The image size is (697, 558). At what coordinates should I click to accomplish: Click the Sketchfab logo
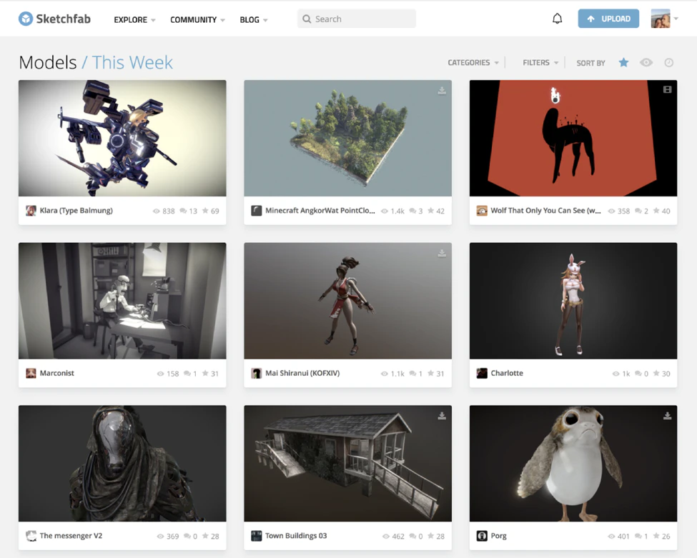click(54, 19)
